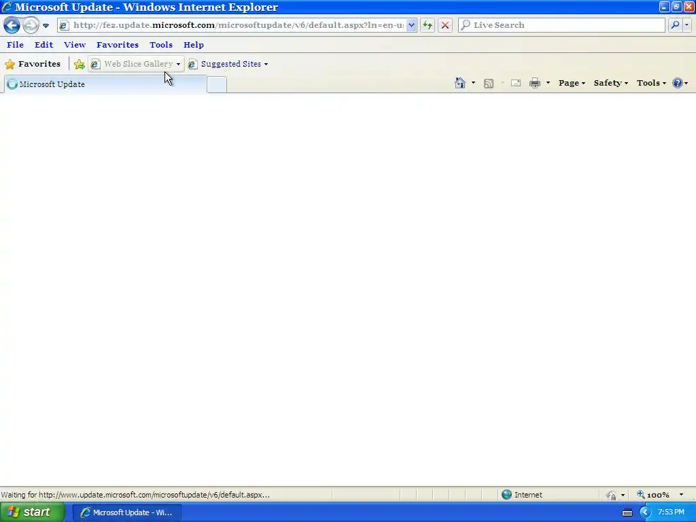Open the Favorites menu in menu bar
Image resolution: width=696 pixels, height=522 pixels.
click(x=118, y=45)
